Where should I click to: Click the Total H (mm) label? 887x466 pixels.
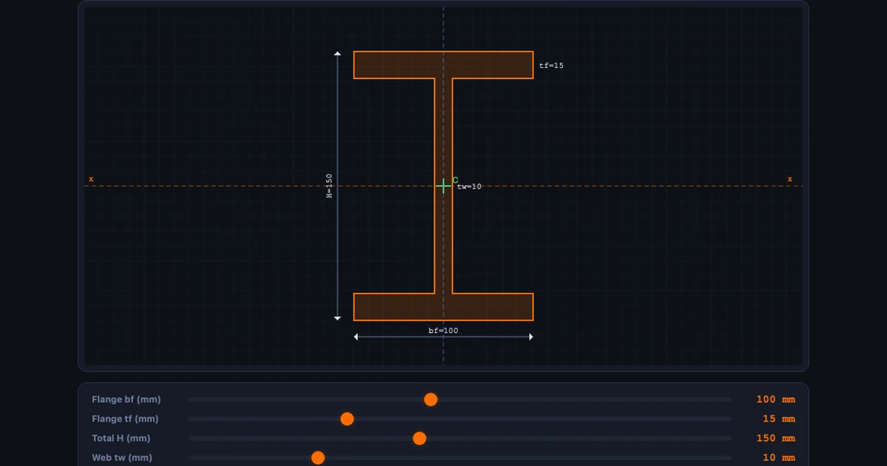click(121, 438)
